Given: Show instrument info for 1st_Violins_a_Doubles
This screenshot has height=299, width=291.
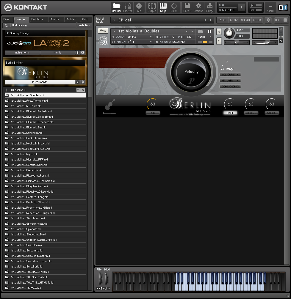Looking at the screenshot, I should [x=209, y=31].
